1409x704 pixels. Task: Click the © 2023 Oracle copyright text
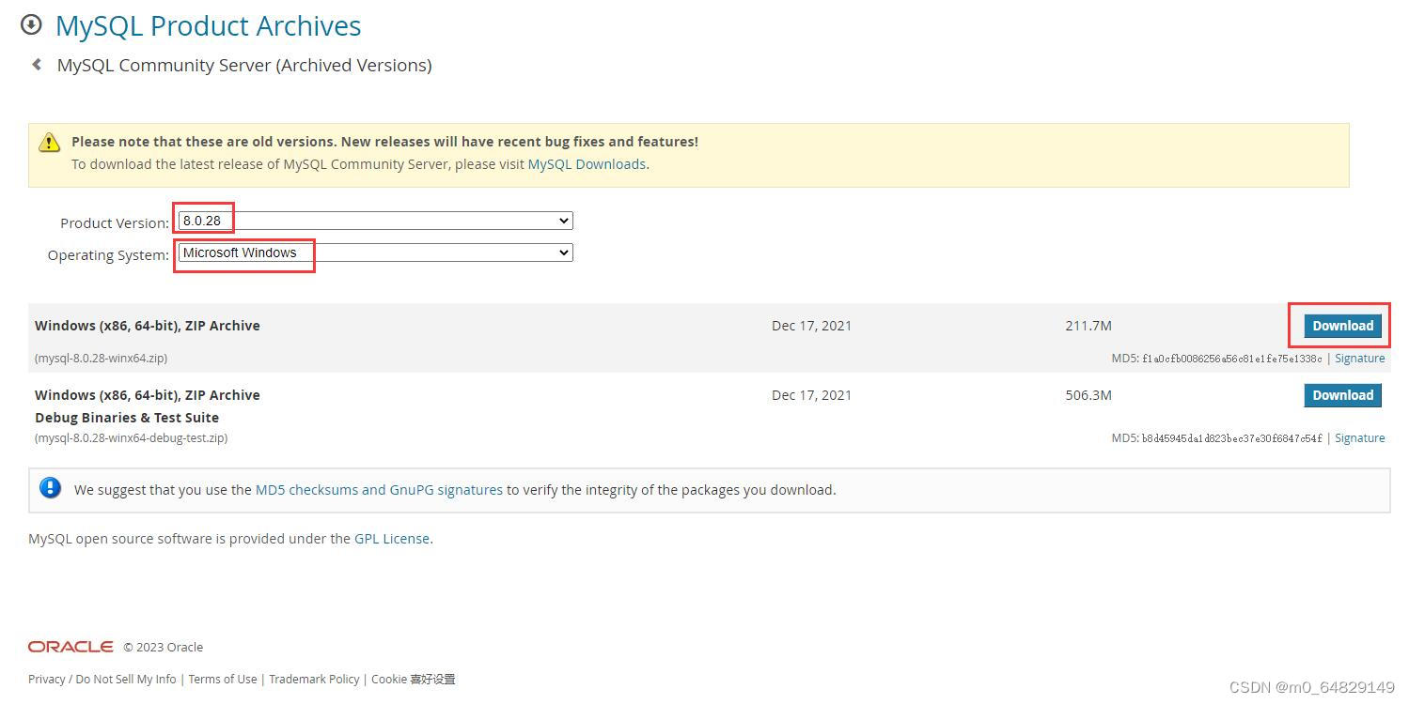[x=163, y=648]
